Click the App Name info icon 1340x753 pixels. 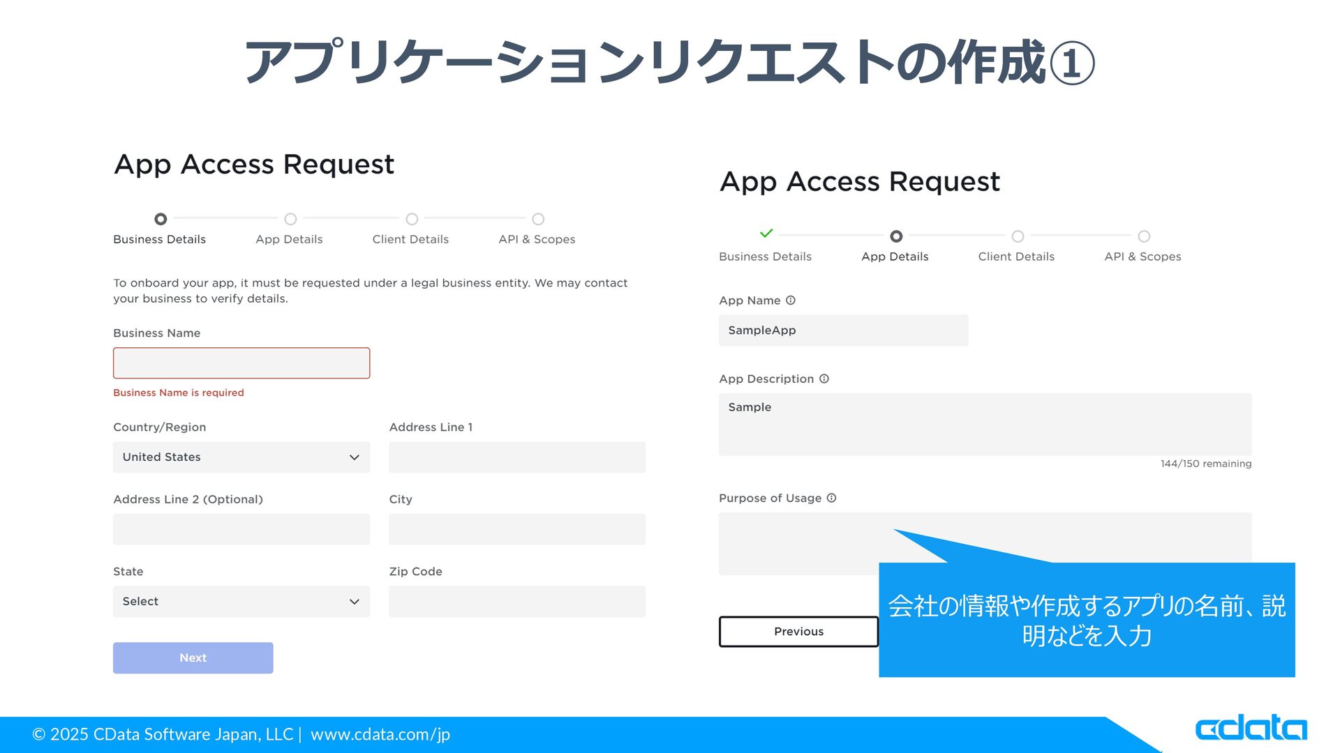pyautogui.click(x=790, y=301)
